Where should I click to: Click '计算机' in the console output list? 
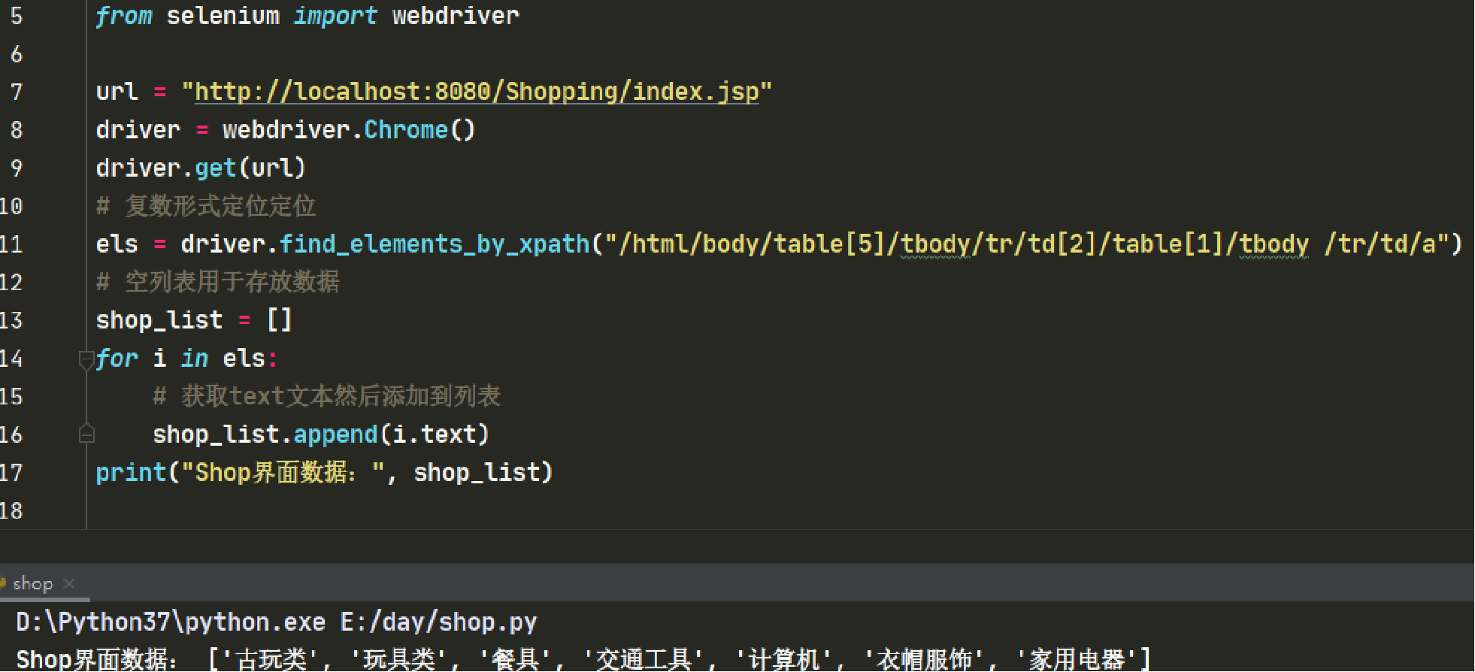[783, 659]
